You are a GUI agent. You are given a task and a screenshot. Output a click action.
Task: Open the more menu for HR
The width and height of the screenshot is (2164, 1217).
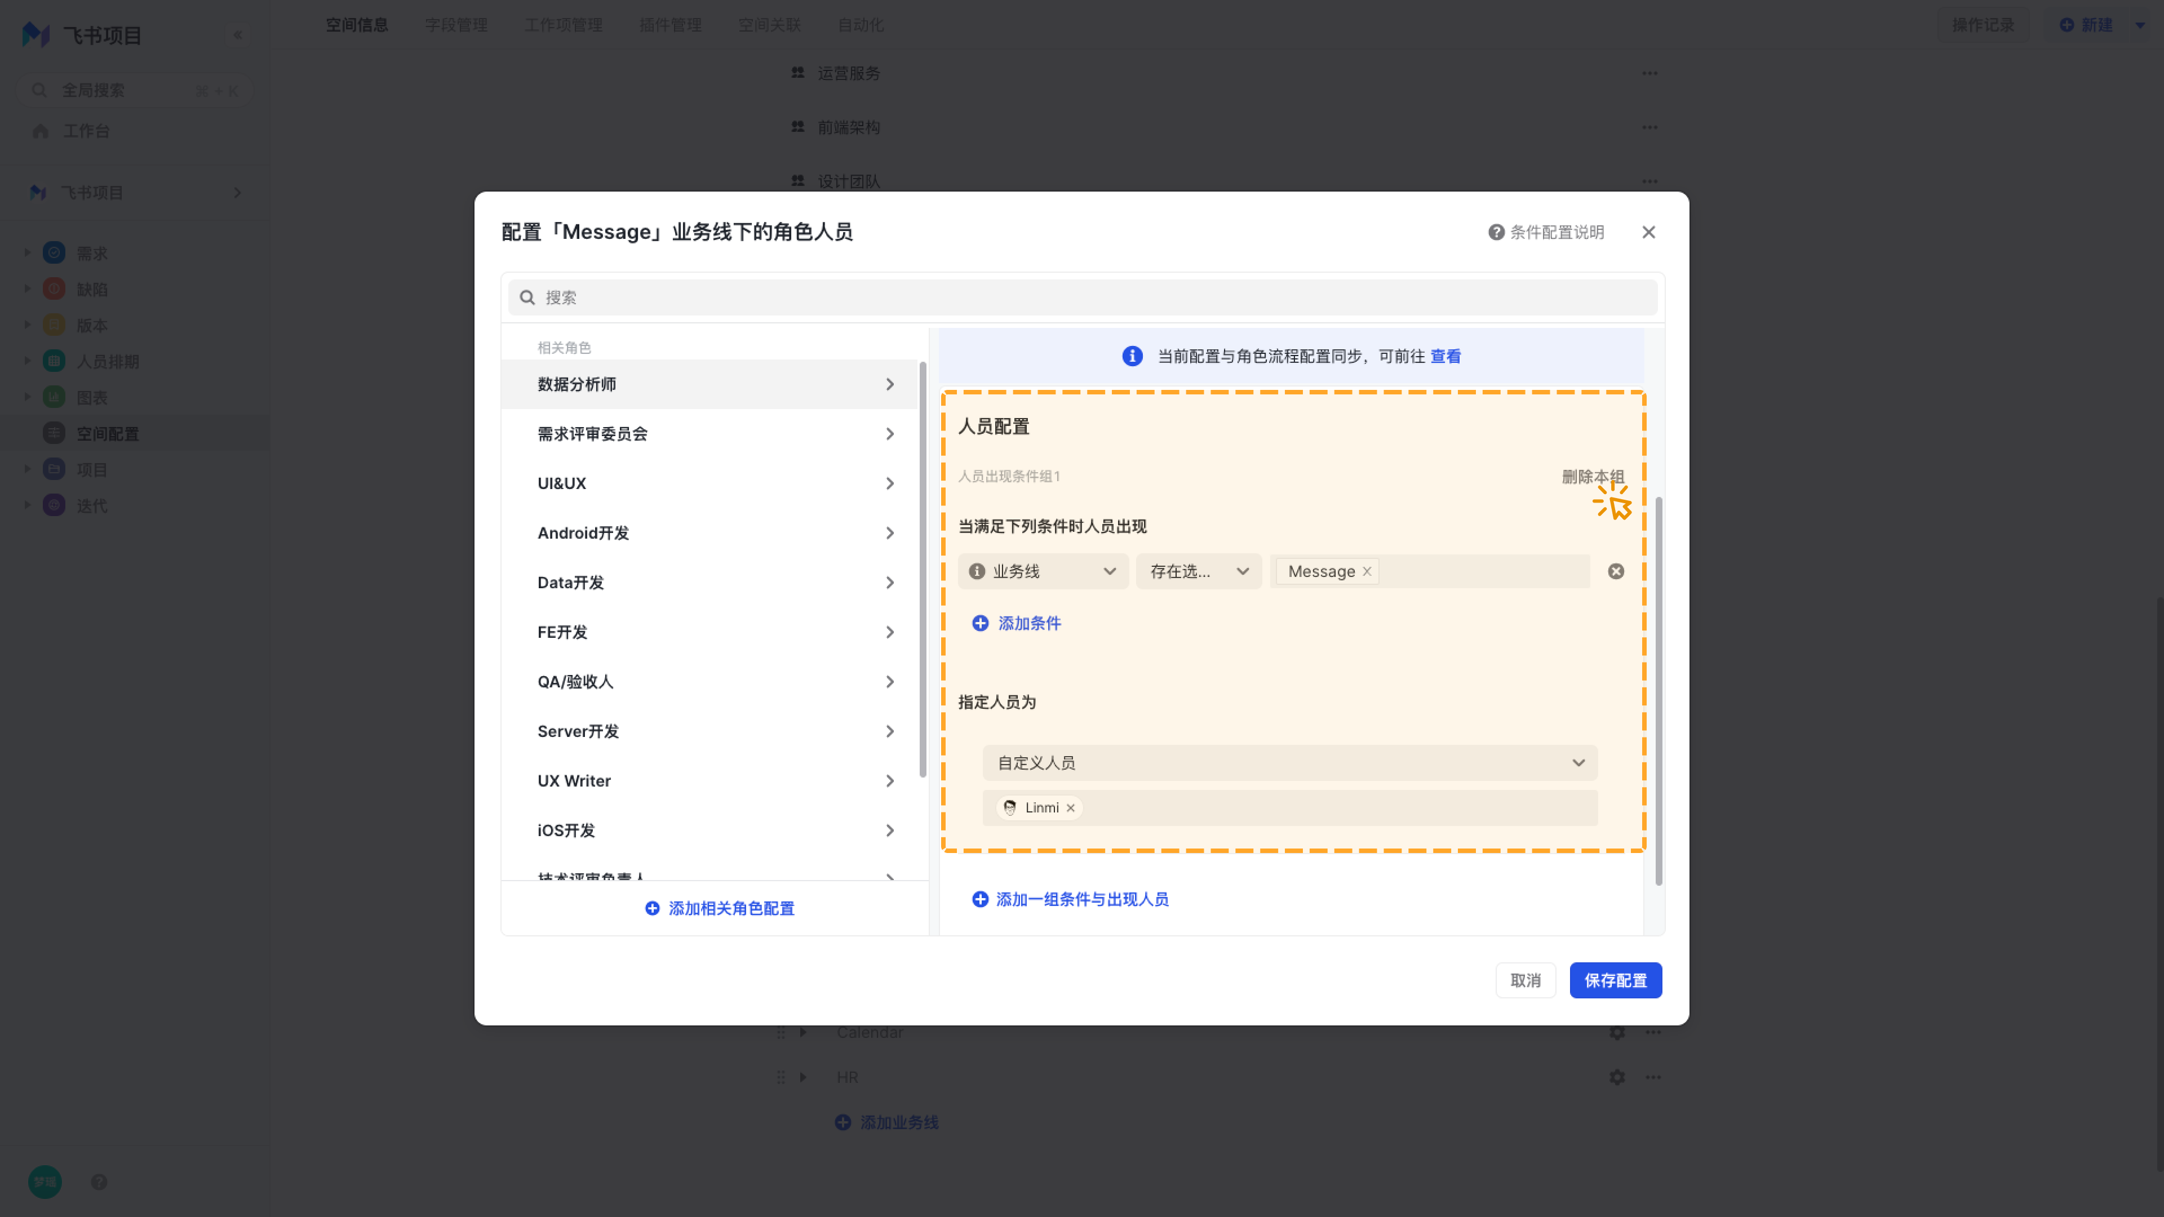point(1653,1077)
